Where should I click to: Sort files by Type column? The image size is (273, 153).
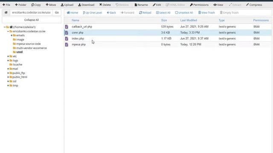click(222, 20)
